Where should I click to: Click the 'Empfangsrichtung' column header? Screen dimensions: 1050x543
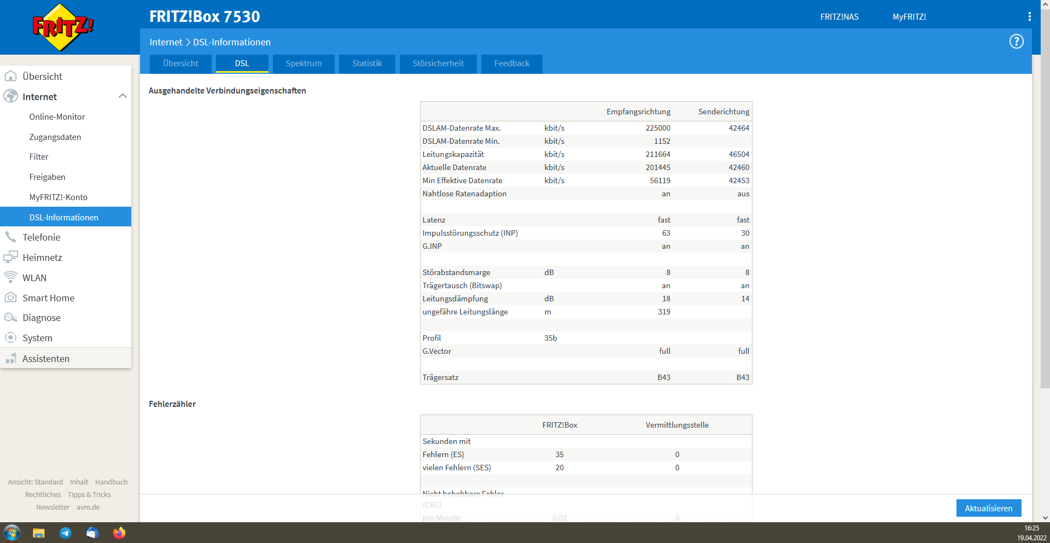[638, 112]
